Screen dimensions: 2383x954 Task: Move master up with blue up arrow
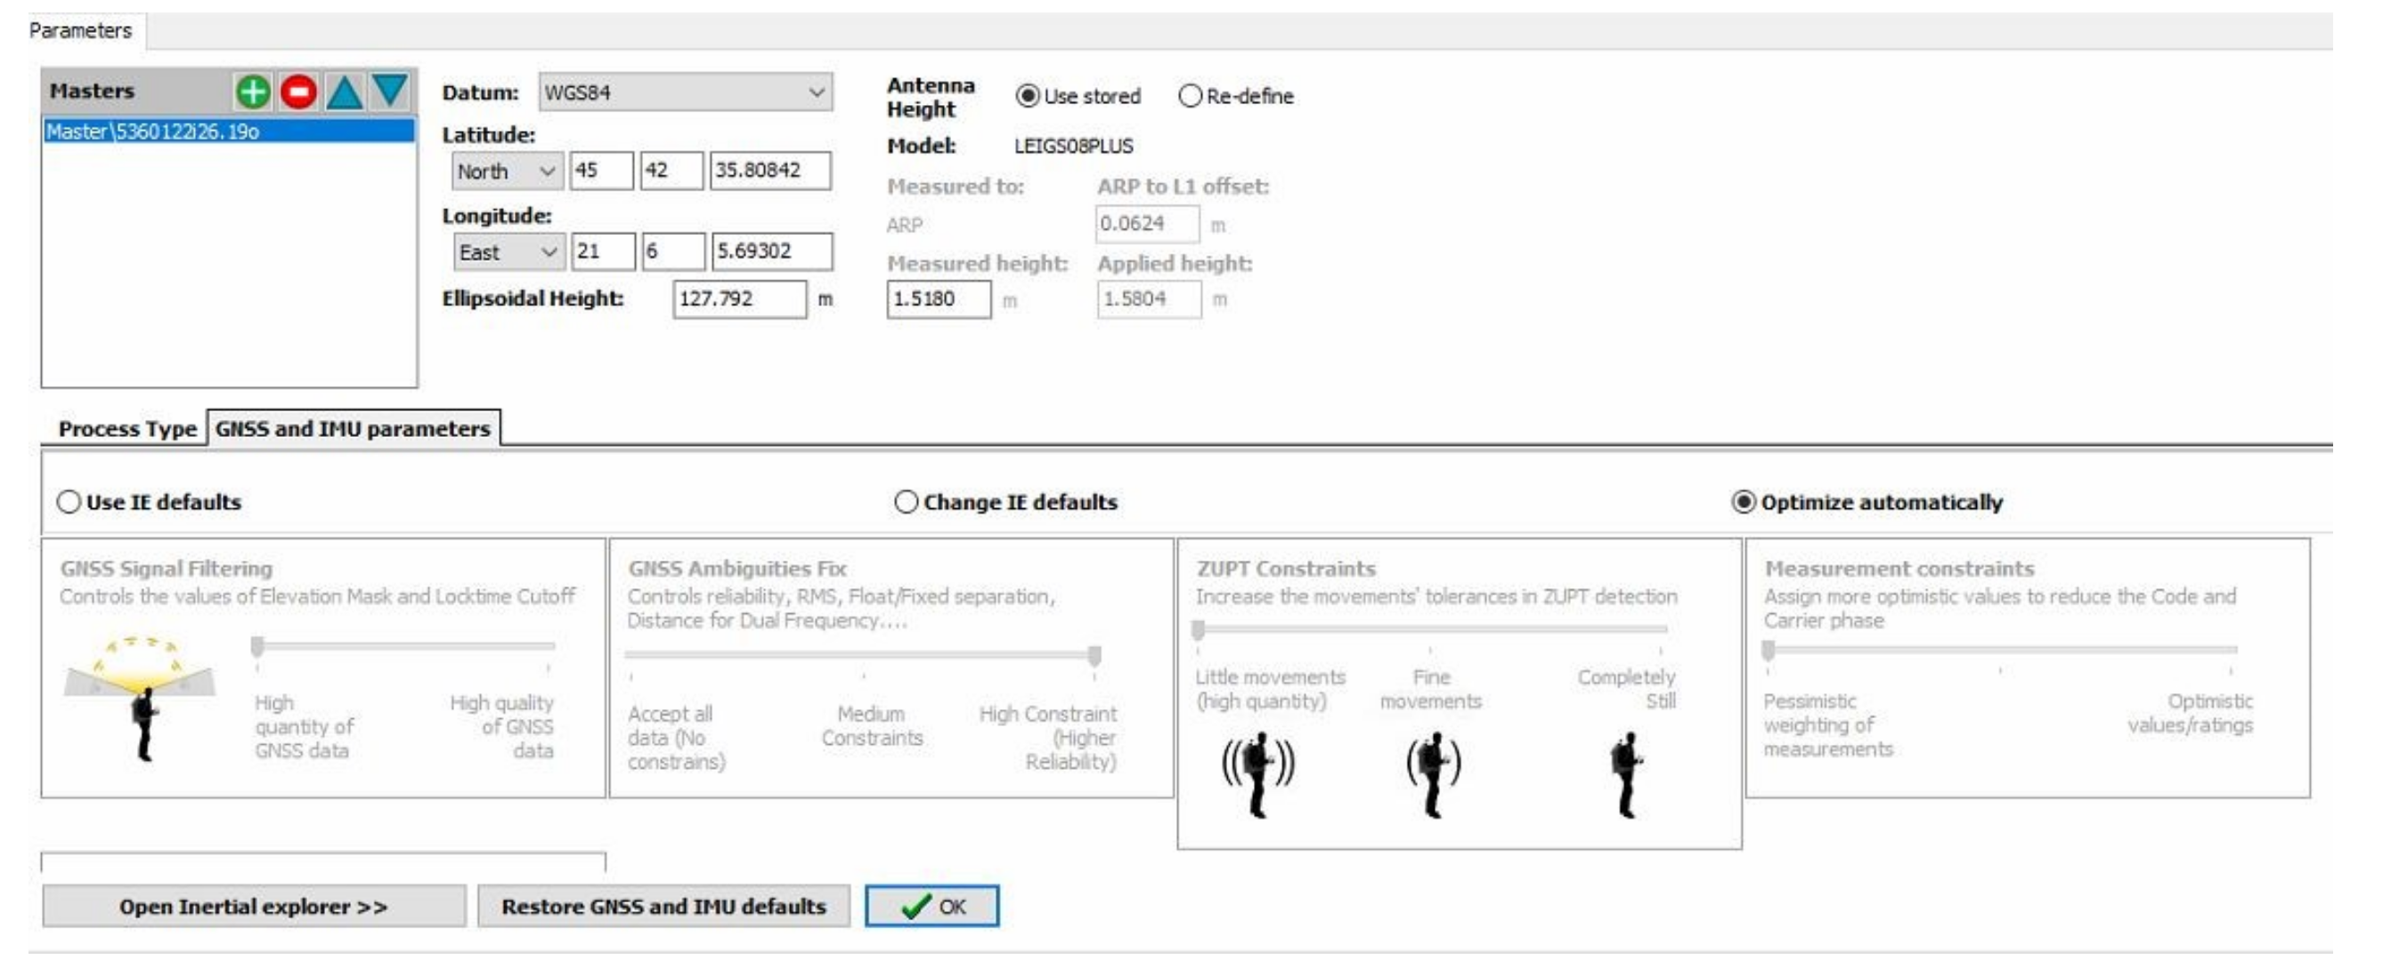click(344, 92)
